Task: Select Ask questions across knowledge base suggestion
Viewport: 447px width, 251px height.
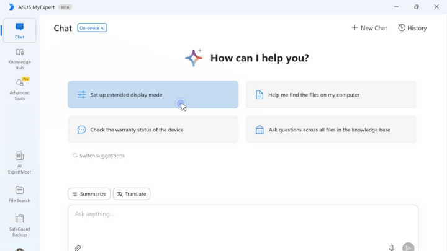Action: 331,130
